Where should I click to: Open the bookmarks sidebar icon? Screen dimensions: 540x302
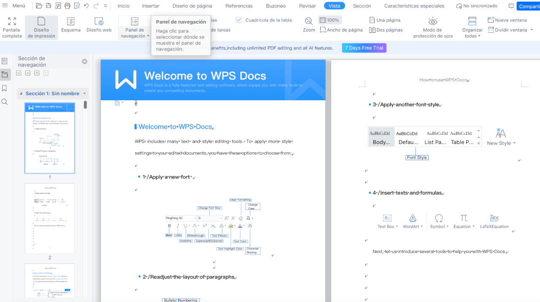5,88
